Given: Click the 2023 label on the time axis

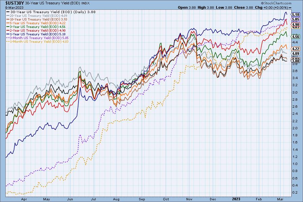Looking at the screenshot, I should tap(236, 199).
